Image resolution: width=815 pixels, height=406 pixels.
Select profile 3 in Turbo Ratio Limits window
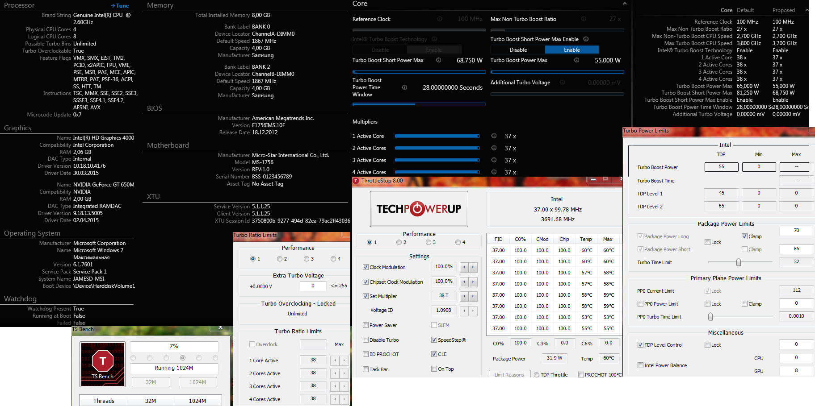[x=306, y=259]
